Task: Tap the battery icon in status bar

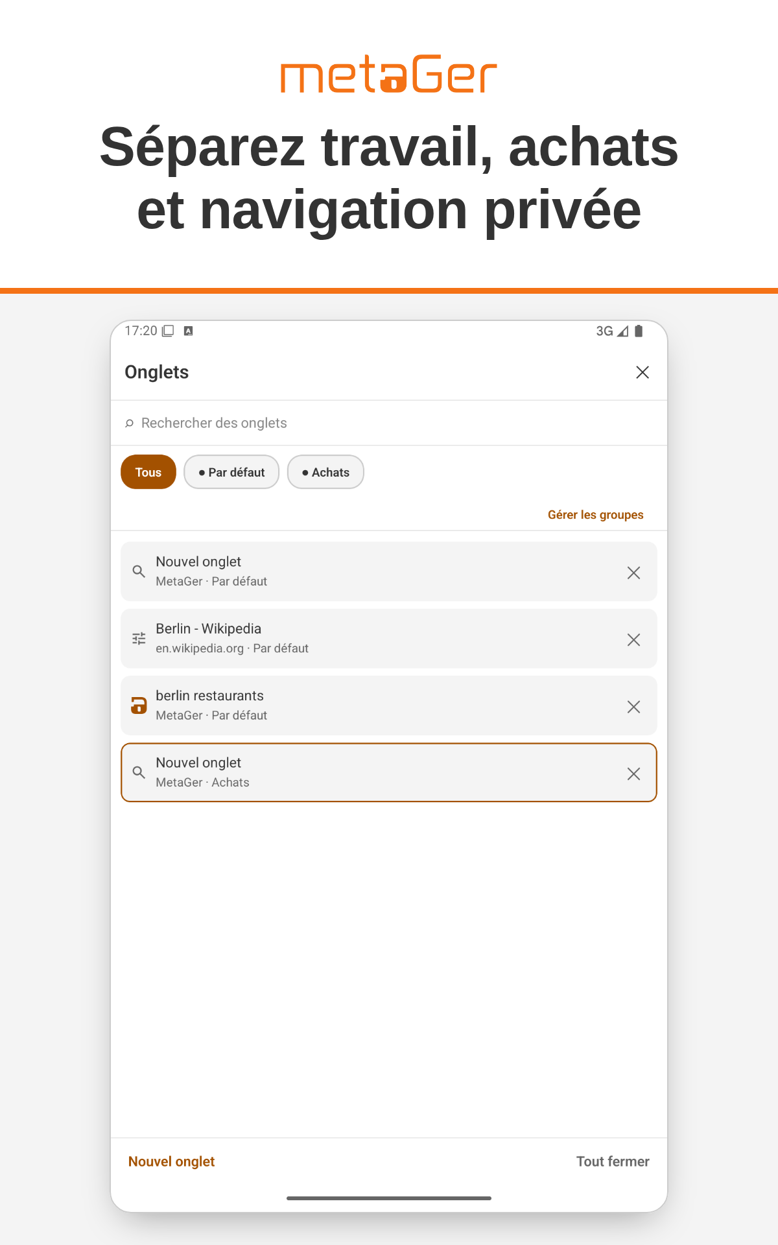Action: coord(639,331)
